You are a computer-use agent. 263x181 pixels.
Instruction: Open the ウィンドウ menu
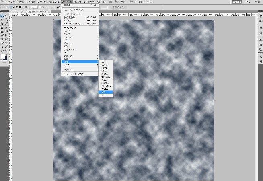pos(89,2)
